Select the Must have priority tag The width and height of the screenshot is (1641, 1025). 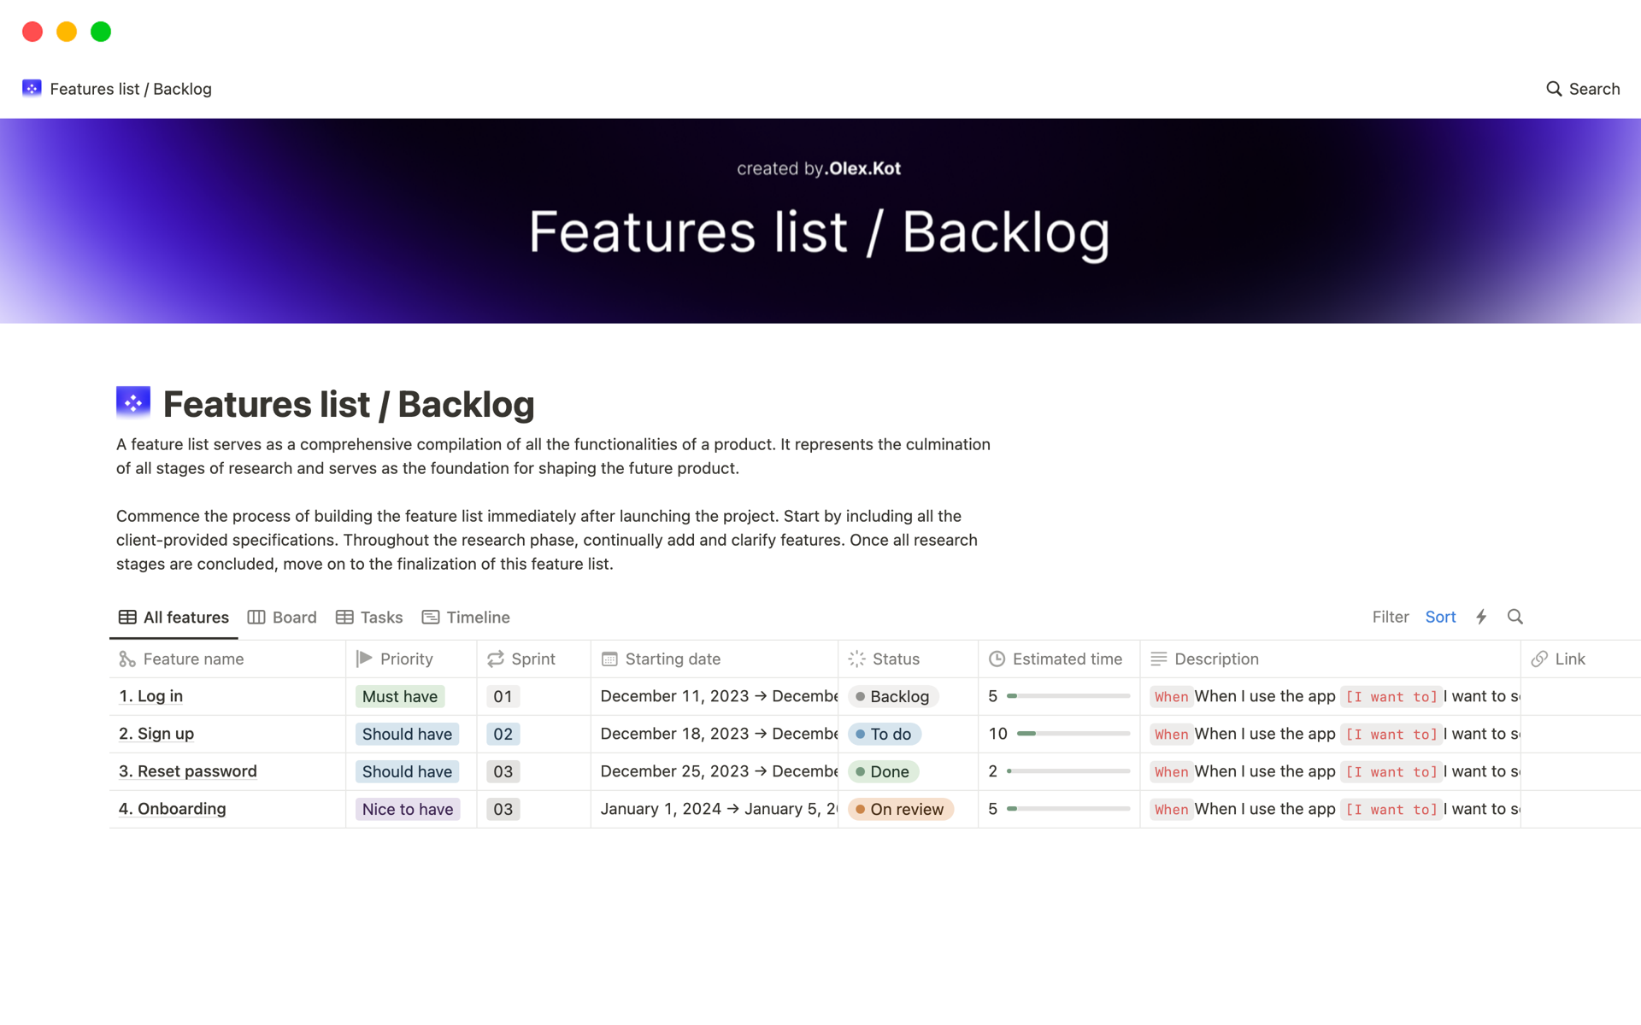point(399,696)
